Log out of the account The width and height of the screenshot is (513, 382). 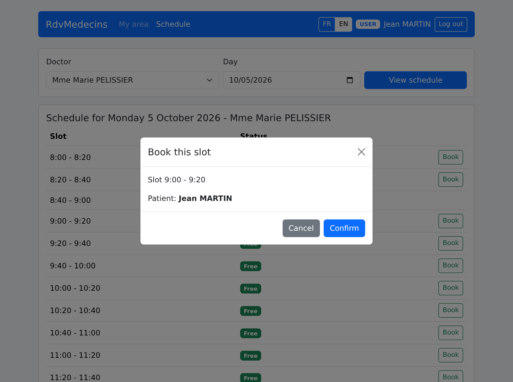tap(451, 24)
